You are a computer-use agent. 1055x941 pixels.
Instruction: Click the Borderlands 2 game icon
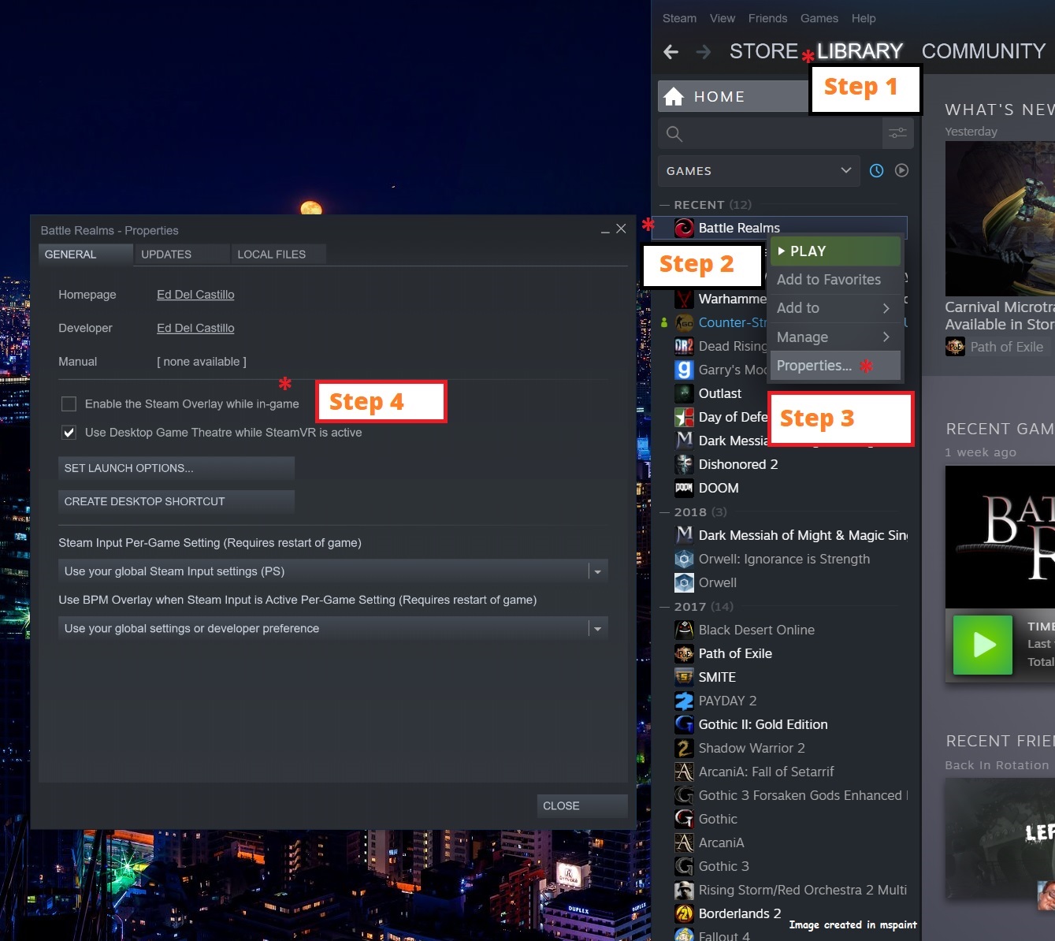684,913
